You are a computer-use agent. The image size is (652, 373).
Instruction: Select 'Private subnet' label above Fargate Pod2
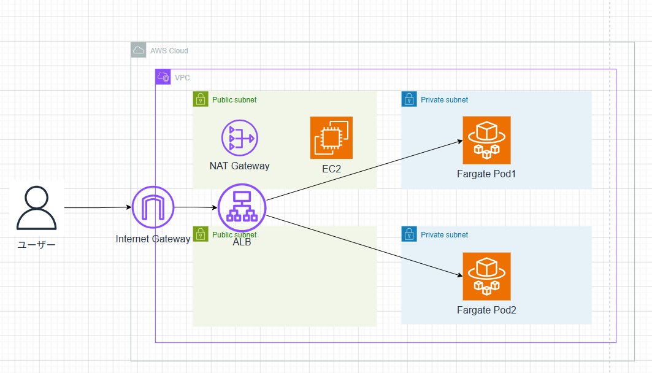coord(445,235)
